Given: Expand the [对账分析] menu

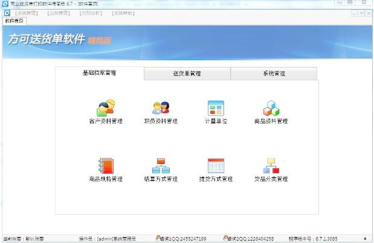Looking at the screenshot, I should tap(91, 13).
